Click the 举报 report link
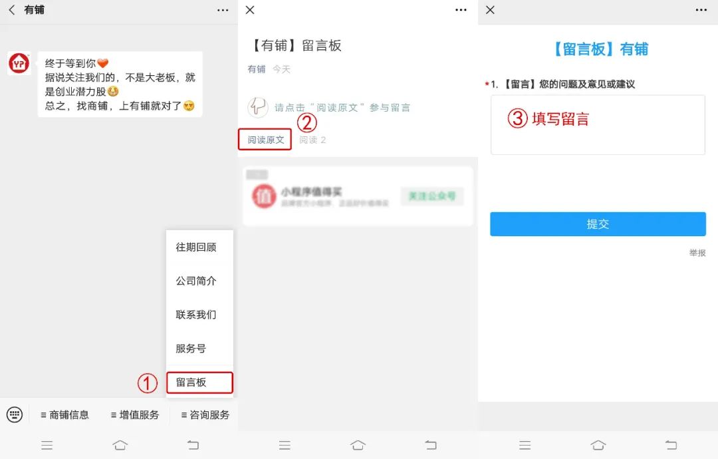Viewport: 718px width, 459px height. [x=695, y=252]
